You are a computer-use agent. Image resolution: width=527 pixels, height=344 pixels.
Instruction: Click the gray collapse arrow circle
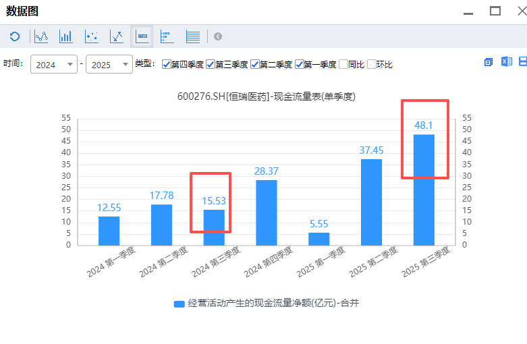click(x=218, y=36)
